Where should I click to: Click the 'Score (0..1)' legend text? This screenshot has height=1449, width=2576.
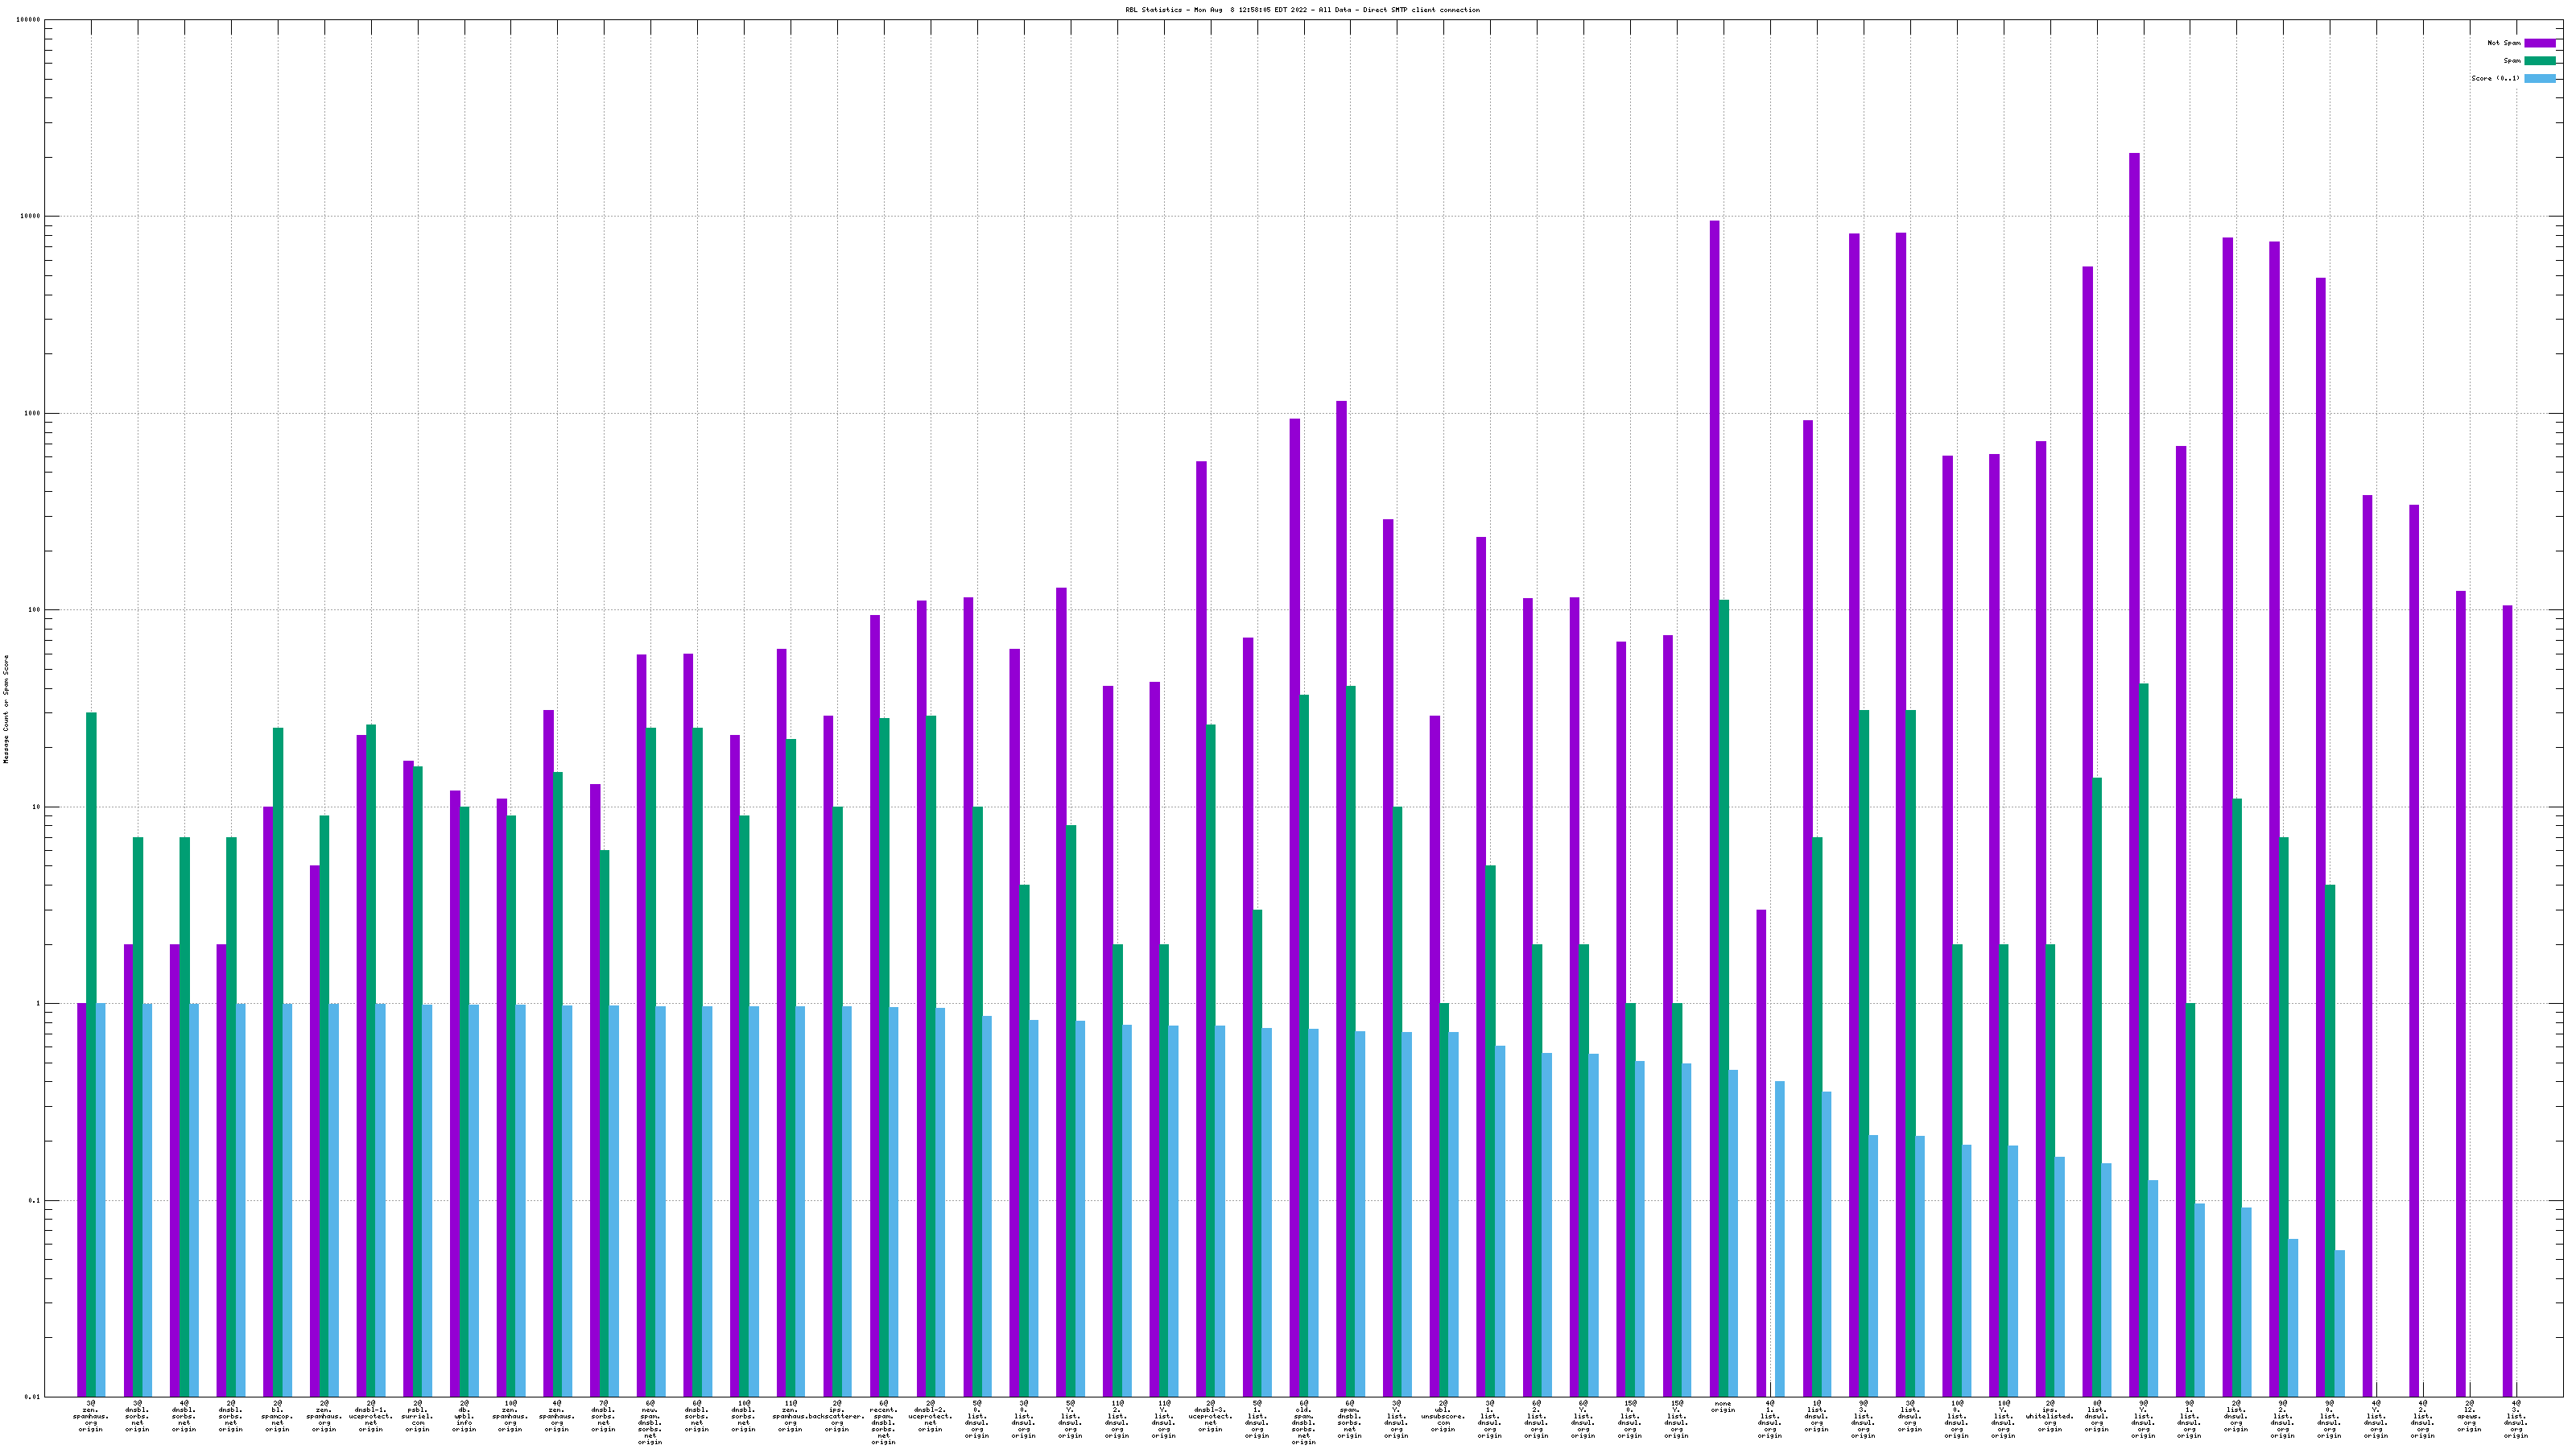coord(2495,78)
